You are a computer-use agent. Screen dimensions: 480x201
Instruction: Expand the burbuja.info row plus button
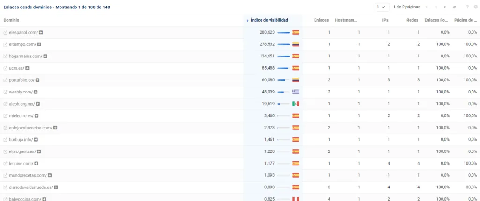(x=36, y=140)
